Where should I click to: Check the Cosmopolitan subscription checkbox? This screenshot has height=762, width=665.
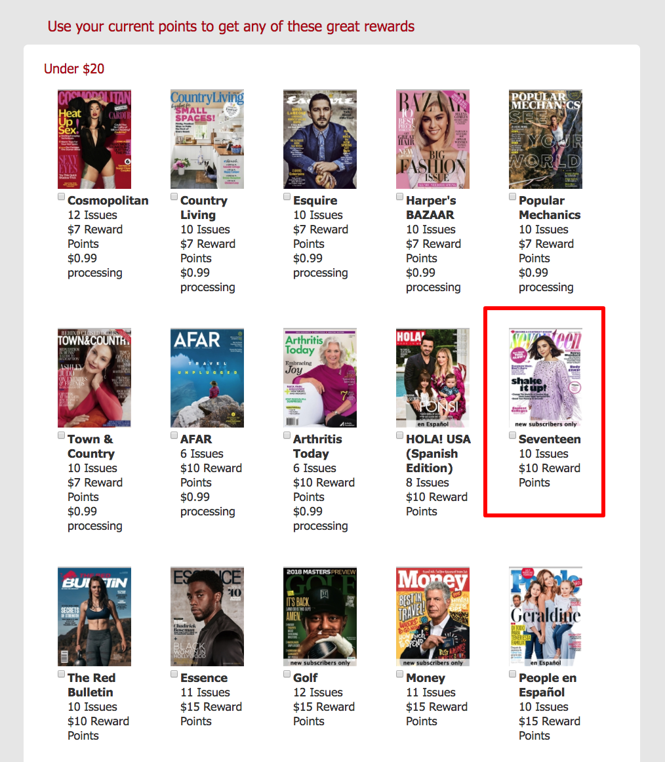pyautogui.click(x=62, y=197)
